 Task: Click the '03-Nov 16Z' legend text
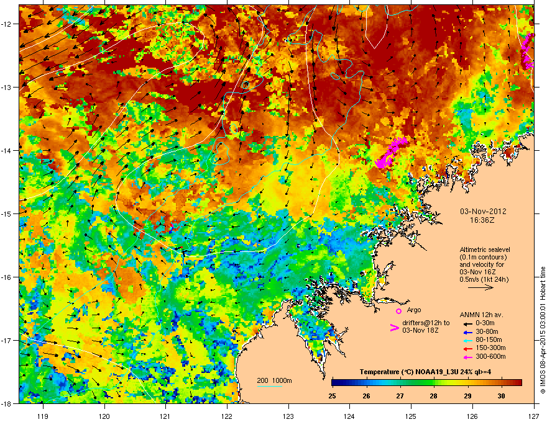[477, 272]
